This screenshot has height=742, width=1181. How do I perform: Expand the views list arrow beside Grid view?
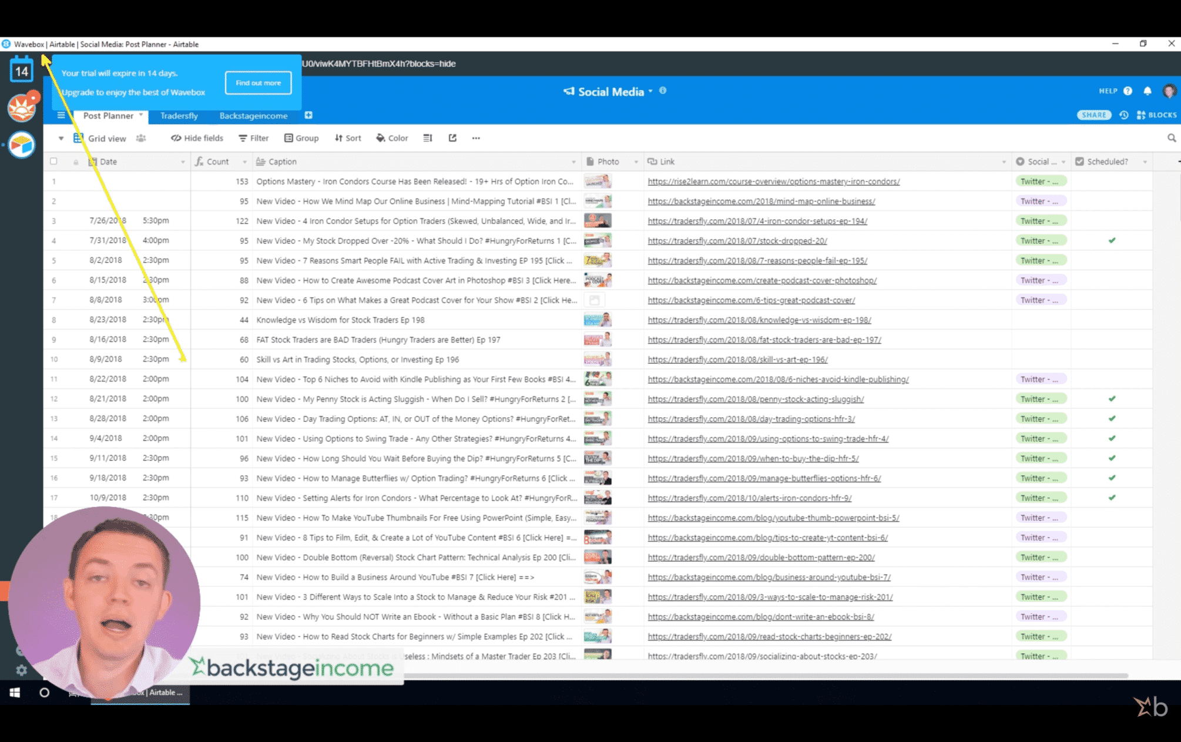pos(61,139)
